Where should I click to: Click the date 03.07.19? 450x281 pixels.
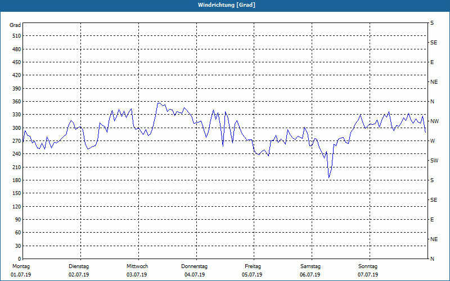pyautogui.click(x=137, y=275)
